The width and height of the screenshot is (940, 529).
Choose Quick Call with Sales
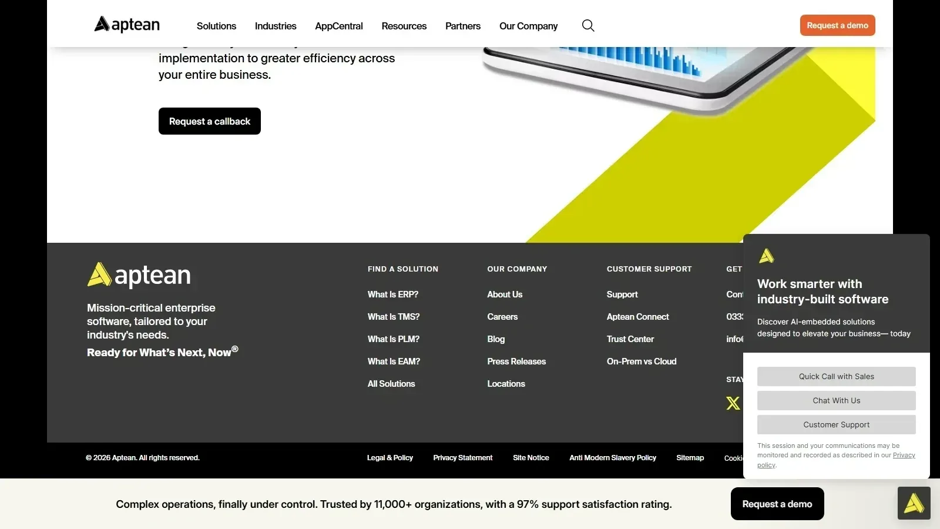(x=837, y=376)
